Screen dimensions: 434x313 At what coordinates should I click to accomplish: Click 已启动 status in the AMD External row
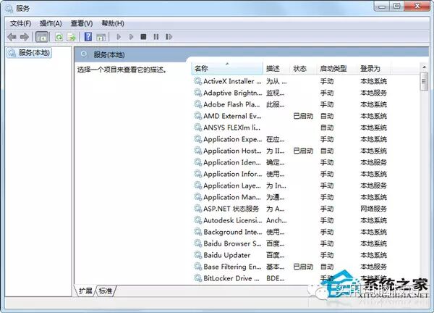tap(303, 116)
